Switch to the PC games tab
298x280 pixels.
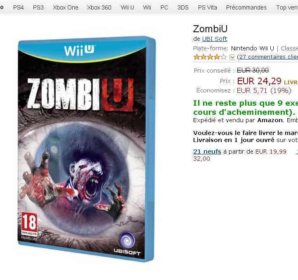pos(164,7)
